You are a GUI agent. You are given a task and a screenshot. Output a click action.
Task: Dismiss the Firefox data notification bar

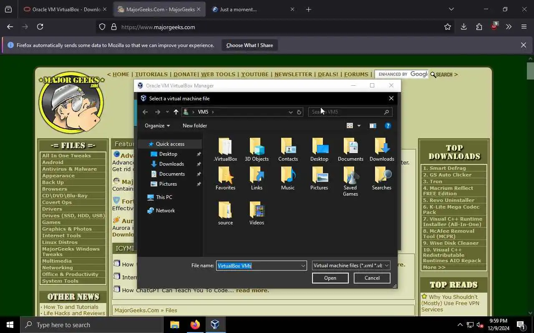point(523,45)
